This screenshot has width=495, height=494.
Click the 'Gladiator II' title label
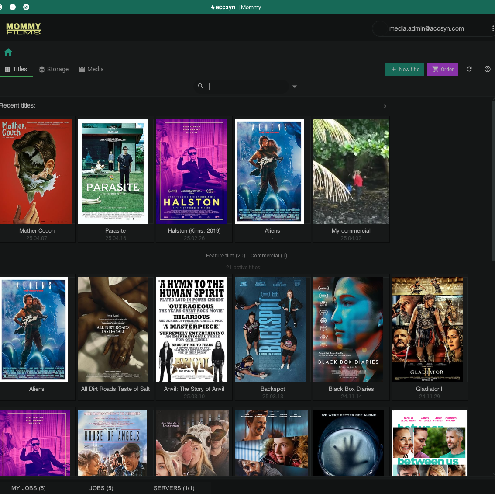(430, 389)
